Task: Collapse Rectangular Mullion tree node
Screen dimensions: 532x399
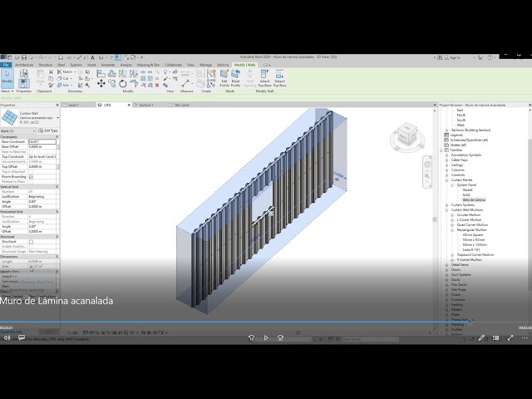Action: coord(452,229)
